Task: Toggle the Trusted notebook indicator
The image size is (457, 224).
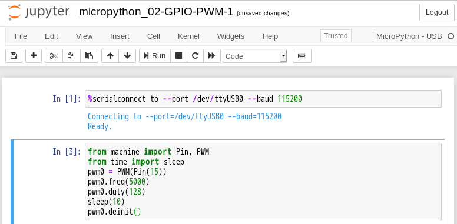Action: (336, 36)
